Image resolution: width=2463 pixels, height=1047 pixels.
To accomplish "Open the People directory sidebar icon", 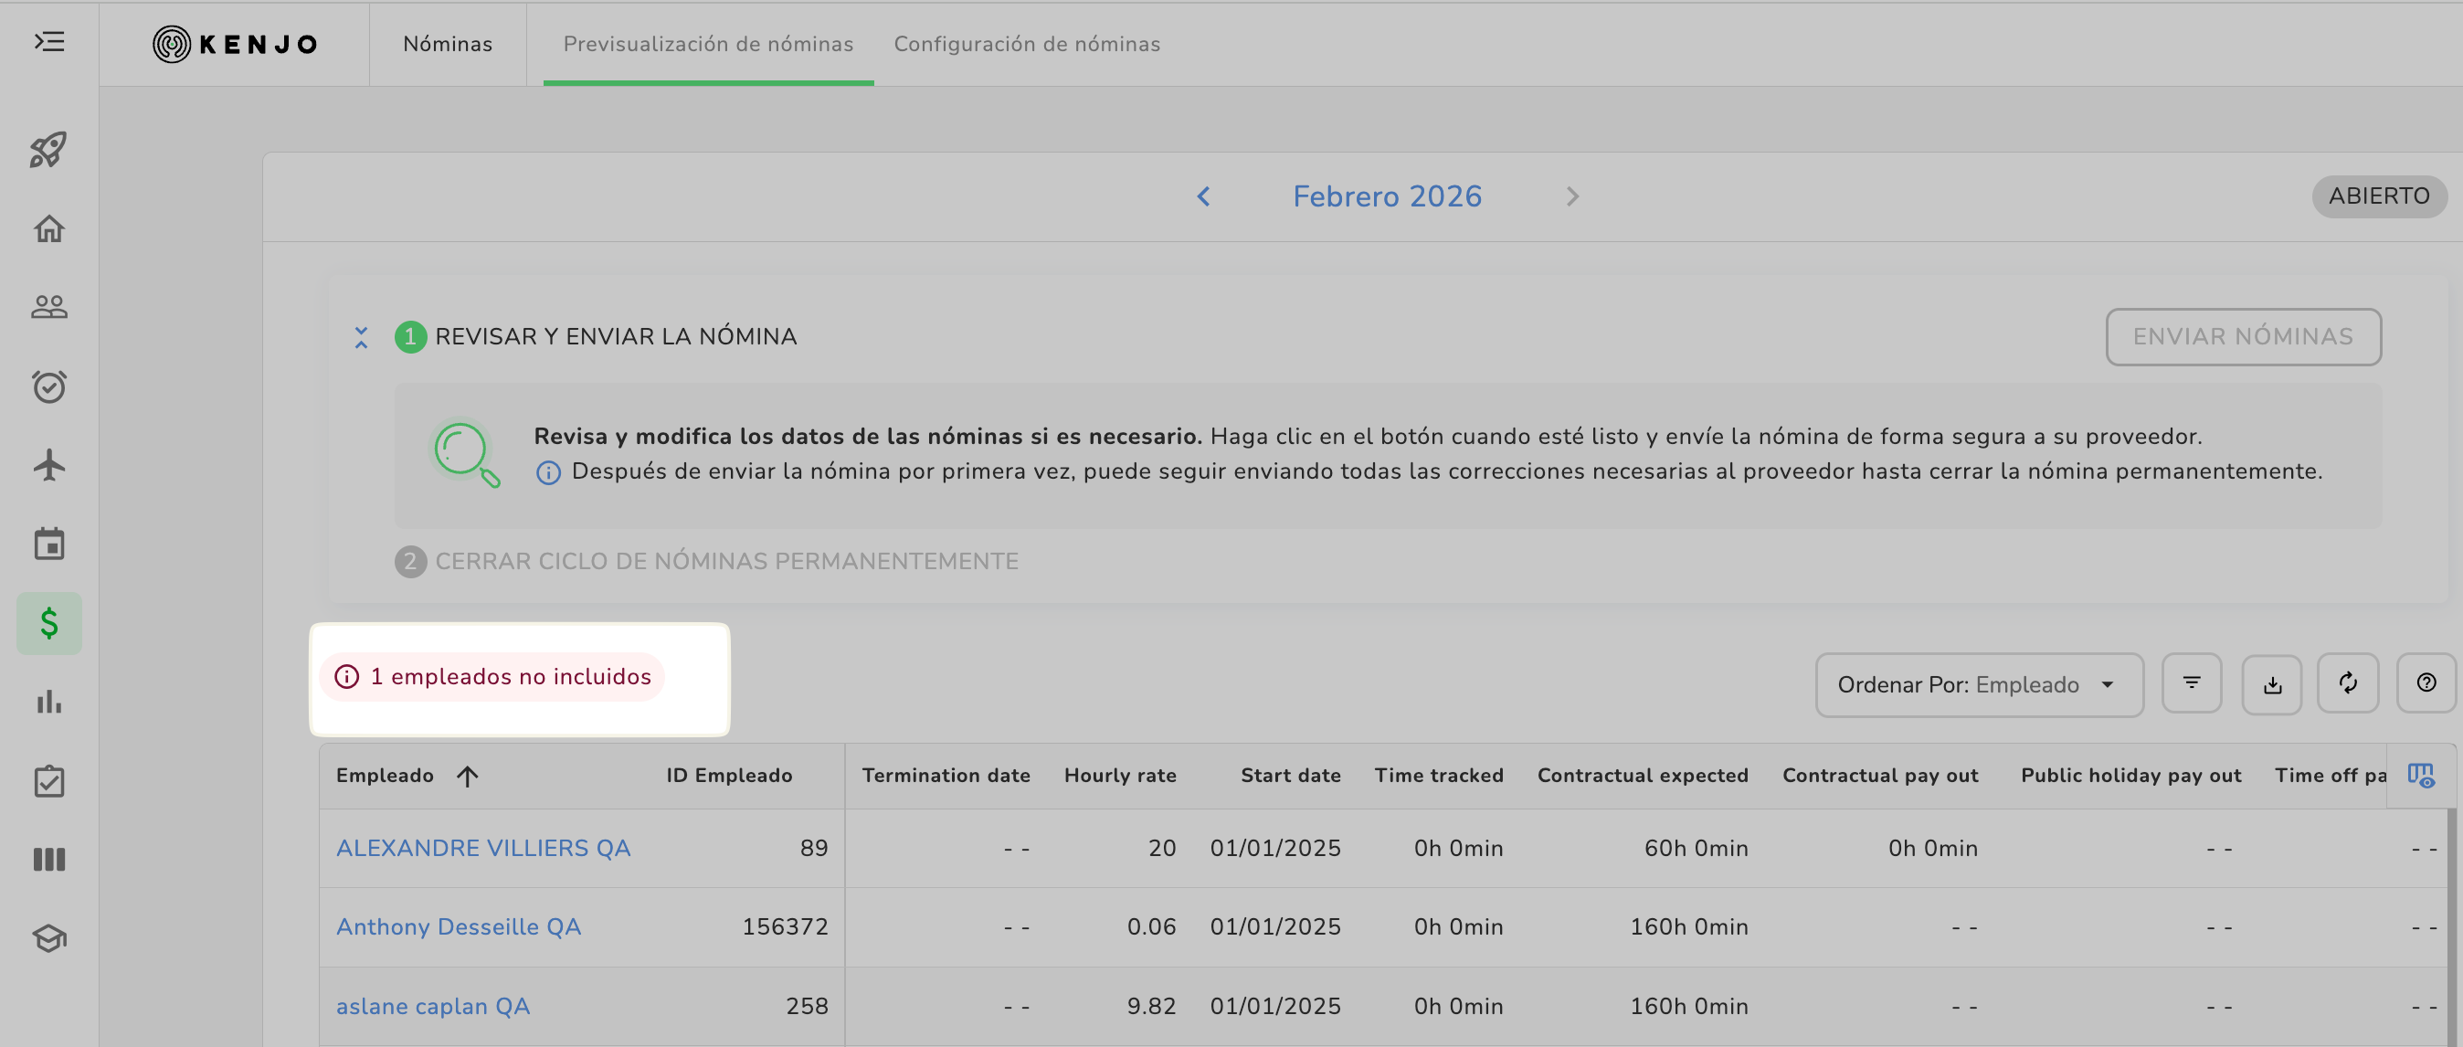I will coord(48,307).
